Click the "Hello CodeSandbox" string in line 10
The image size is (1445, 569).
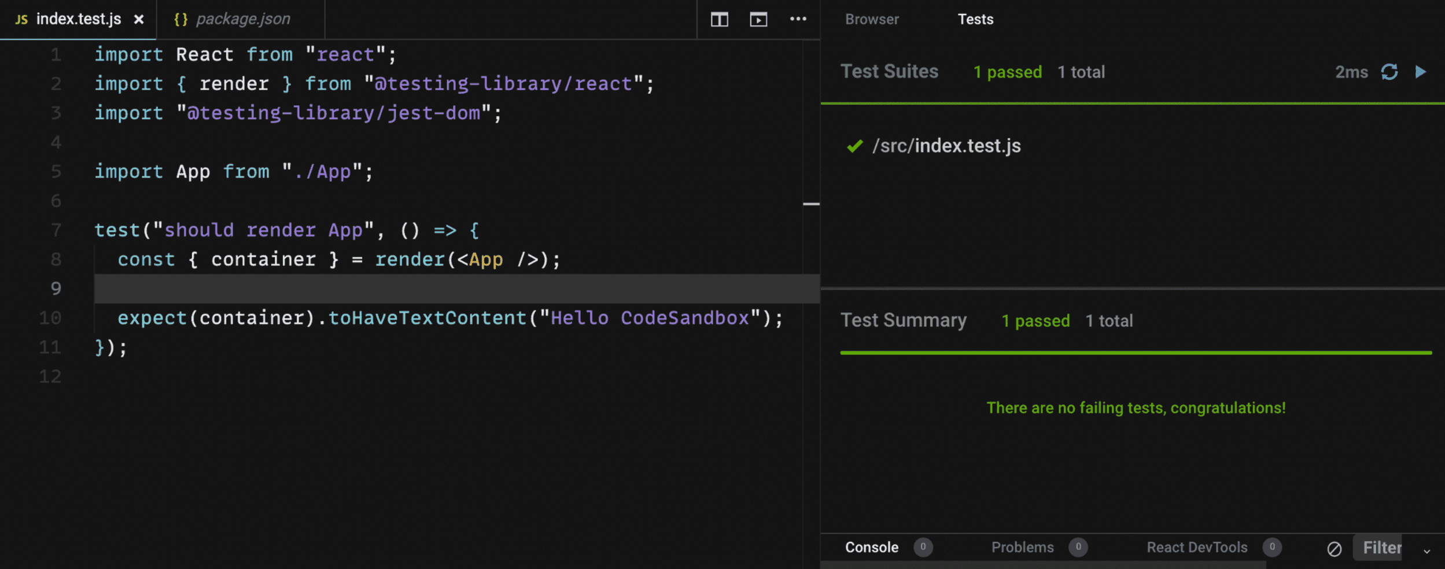tap(650, 318)
